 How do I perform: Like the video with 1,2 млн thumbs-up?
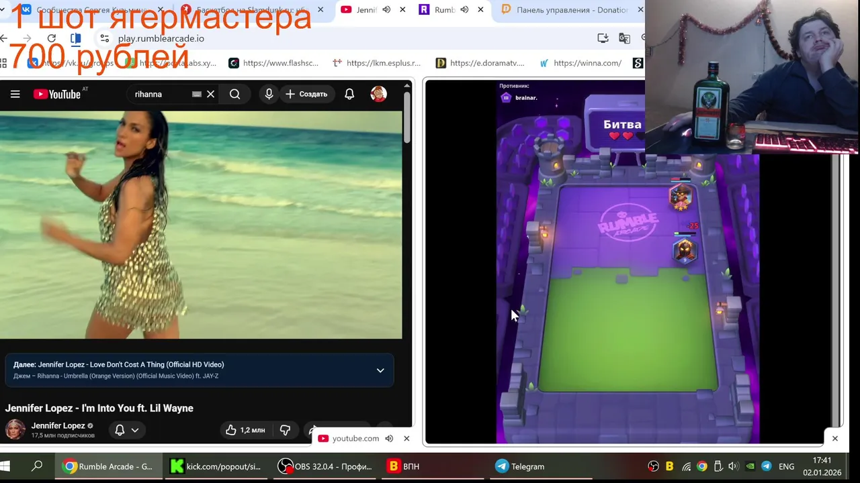[245, 430]
